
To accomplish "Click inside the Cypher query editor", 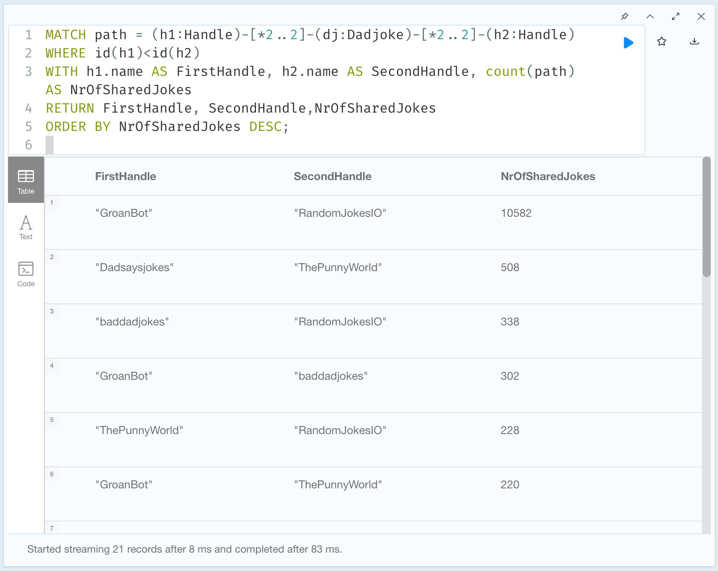I will pyautogui.click(x=327, y=90).
